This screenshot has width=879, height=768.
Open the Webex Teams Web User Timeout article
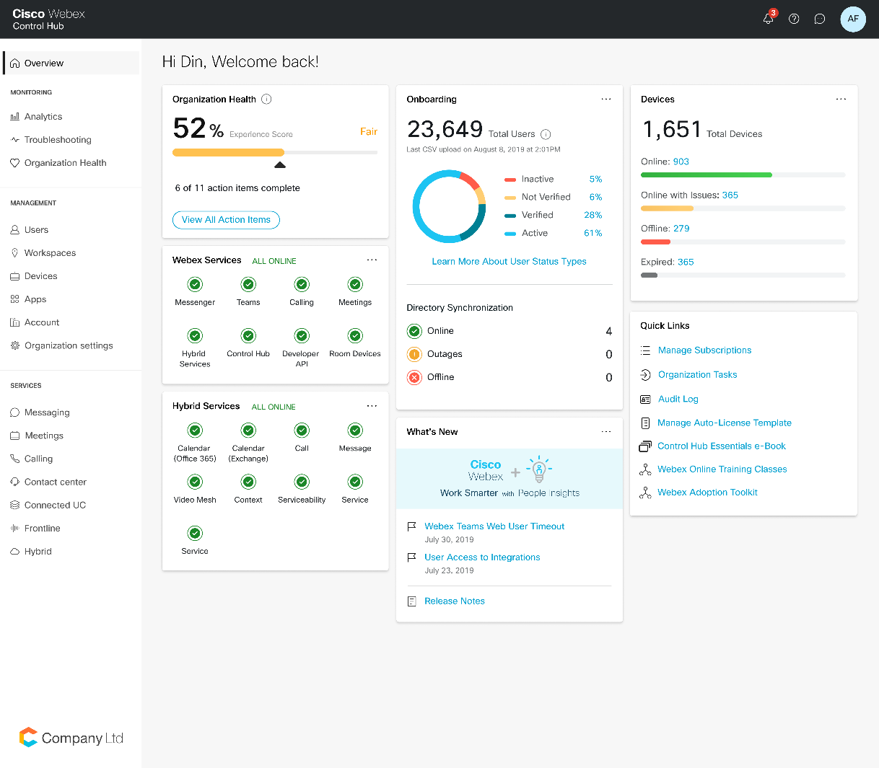pyautogui.click(x=494, y=526)
